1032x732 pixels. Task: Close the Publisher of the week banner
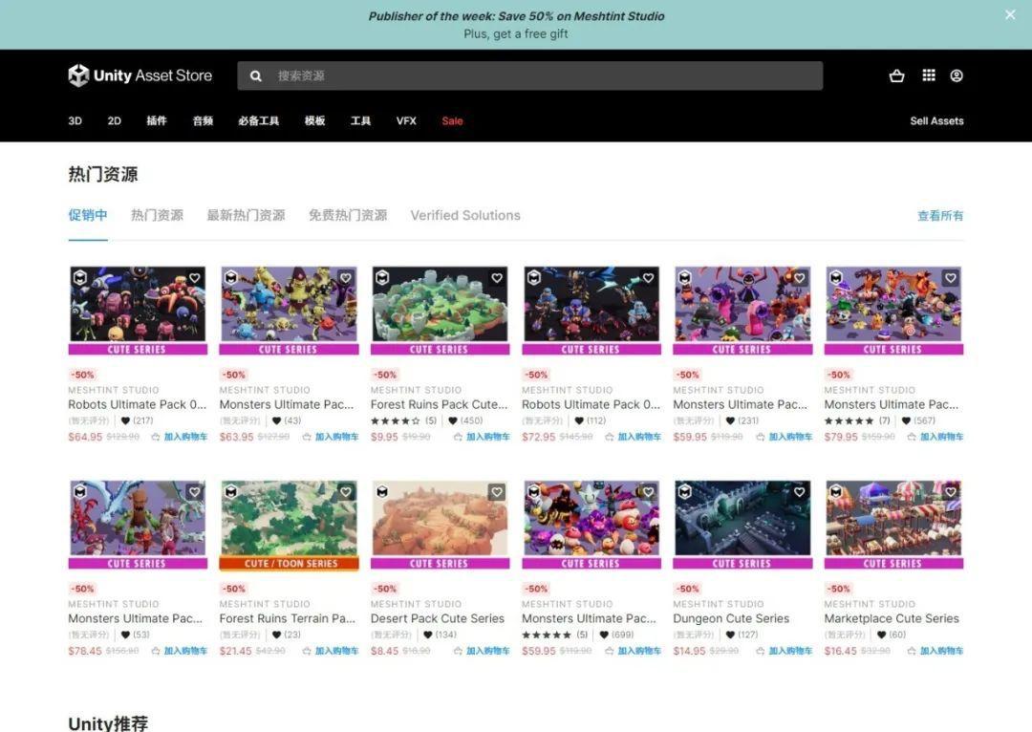click(1010, 14)
